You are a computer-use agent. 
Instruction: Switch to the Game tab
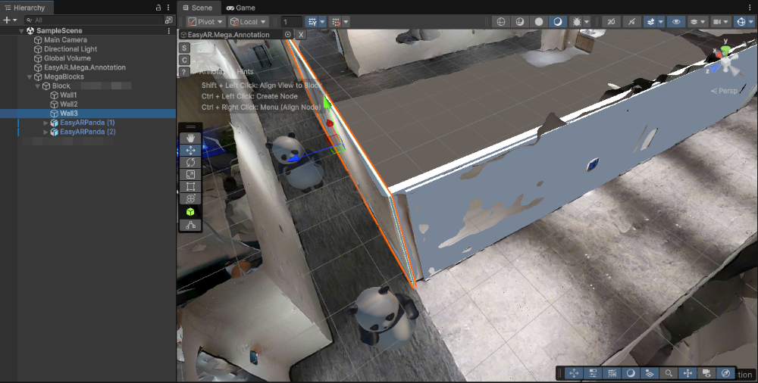point(241,8)
